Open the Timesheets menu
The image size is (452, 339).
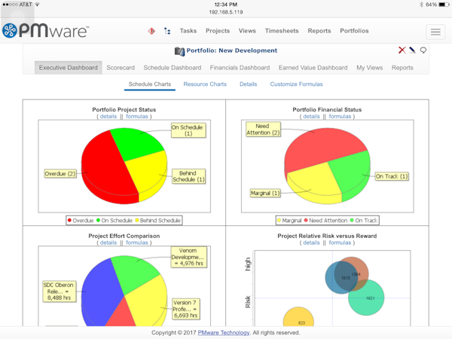282,31
